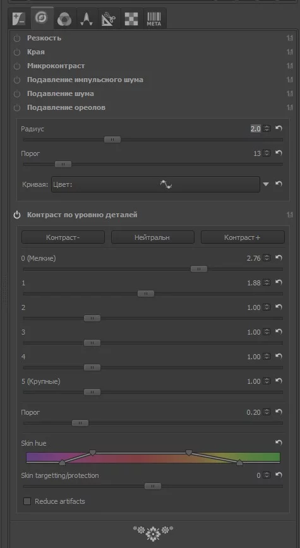The height and width of the screenshot is (548, 300).
Task: Toggle the Подавление шума power button
Action: coord(17,93)
